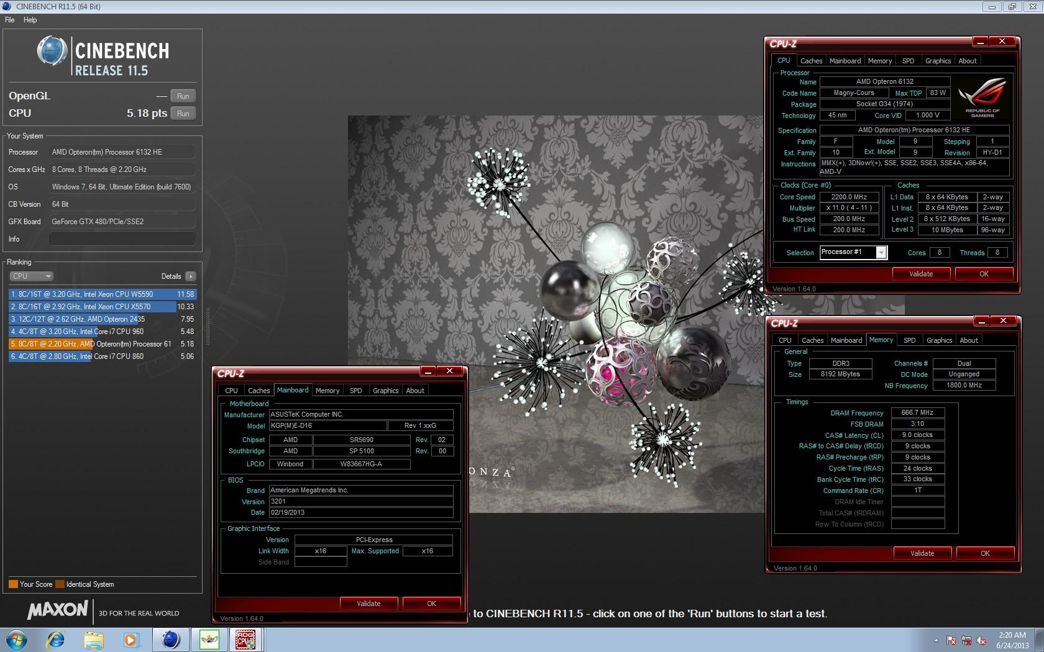
Task: Open About tab in top-right CPU-Z window
Action: click(968, 61)
